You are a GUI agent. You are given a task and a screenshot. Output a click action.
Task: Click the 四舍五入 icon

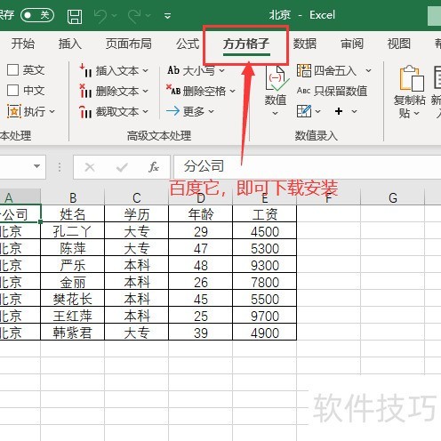304,70
